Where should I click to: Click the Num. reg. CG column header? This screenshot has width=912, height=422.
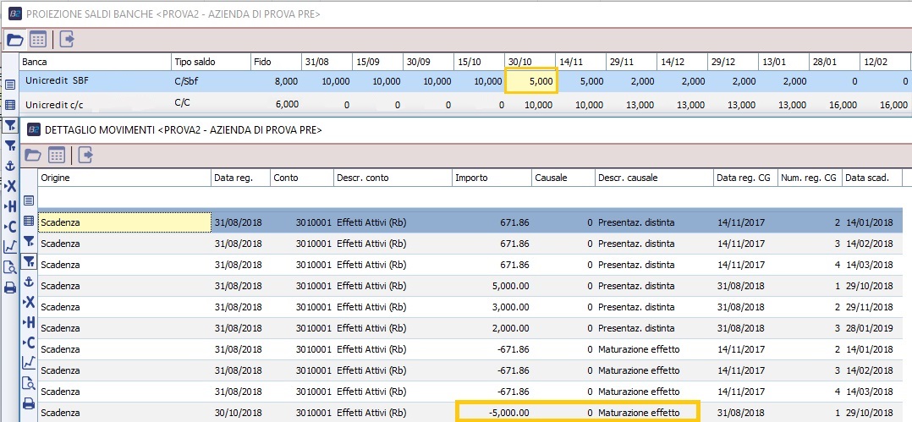coord(810,178)
